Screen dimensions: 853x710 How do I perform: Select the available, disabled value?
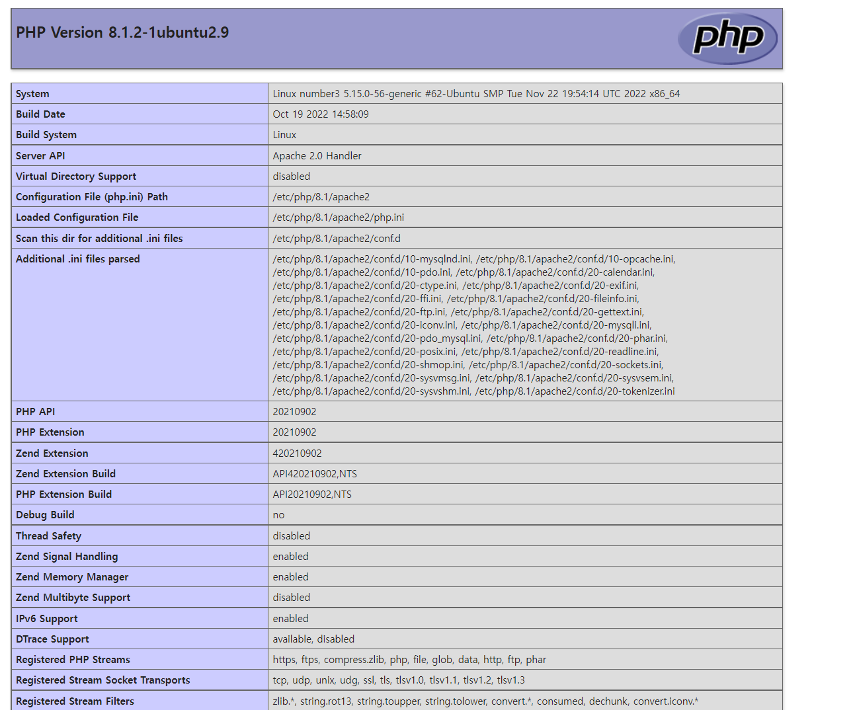click(313, 639)
